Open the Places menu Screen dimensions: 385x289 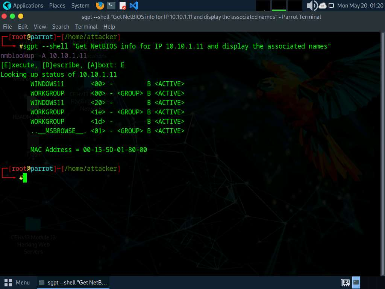click(x=57, y=6)
